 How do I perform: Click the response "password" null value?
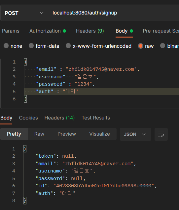pos(77,178)
